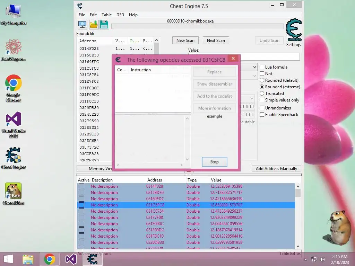Toggle the Not checkbox

(x=262, y=73)
